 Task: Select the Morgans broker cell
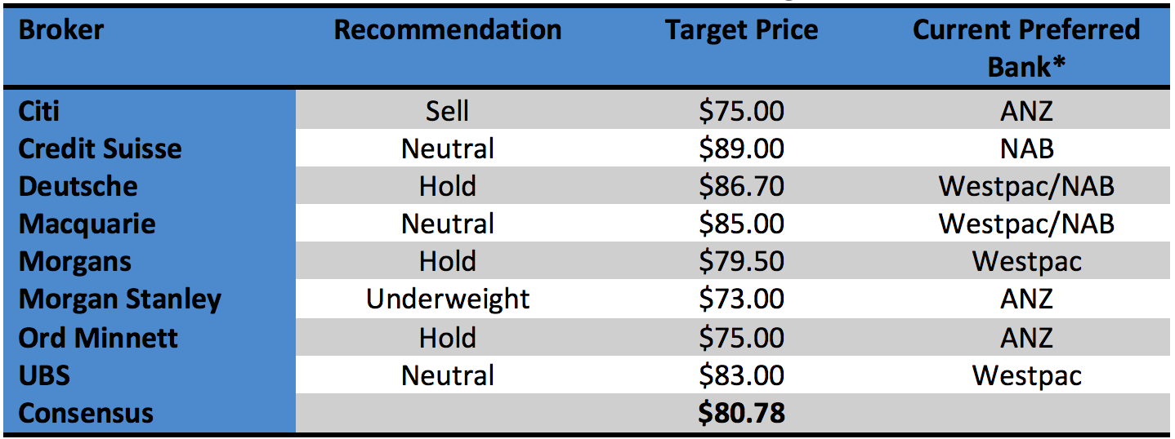[75, 261]
